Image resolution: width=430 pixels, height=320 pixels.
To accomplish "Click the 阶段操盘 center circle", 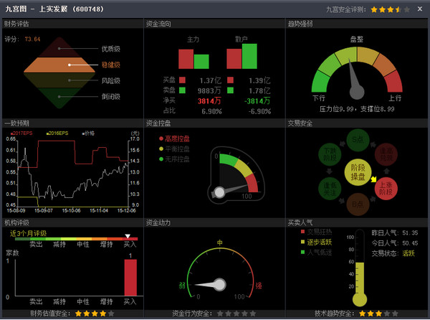I will [356, 170].
